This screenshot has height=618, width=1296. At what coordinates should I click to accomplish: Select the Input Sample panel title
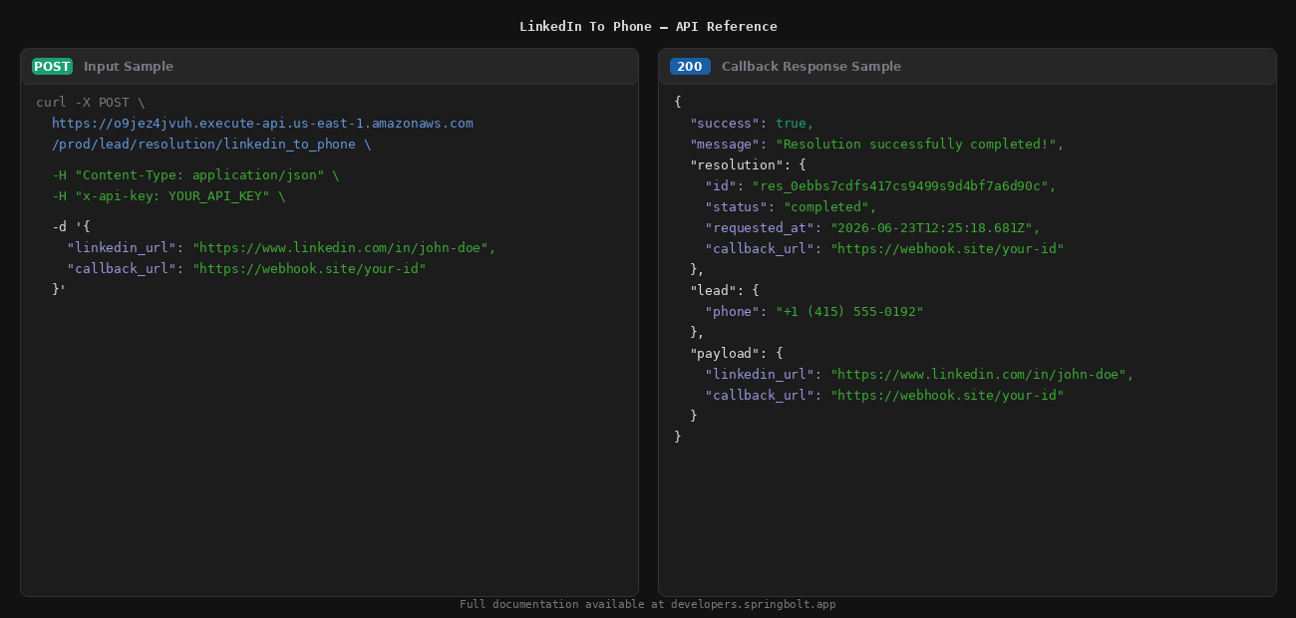pyautogui.click(x=129, y=67)
